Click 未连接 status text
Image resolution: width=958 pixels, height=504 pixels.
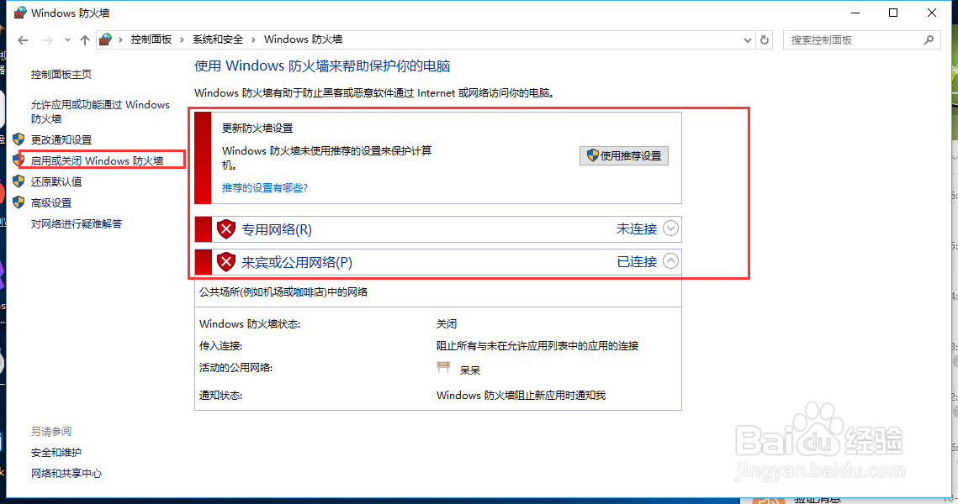click(x=637, y=228)
